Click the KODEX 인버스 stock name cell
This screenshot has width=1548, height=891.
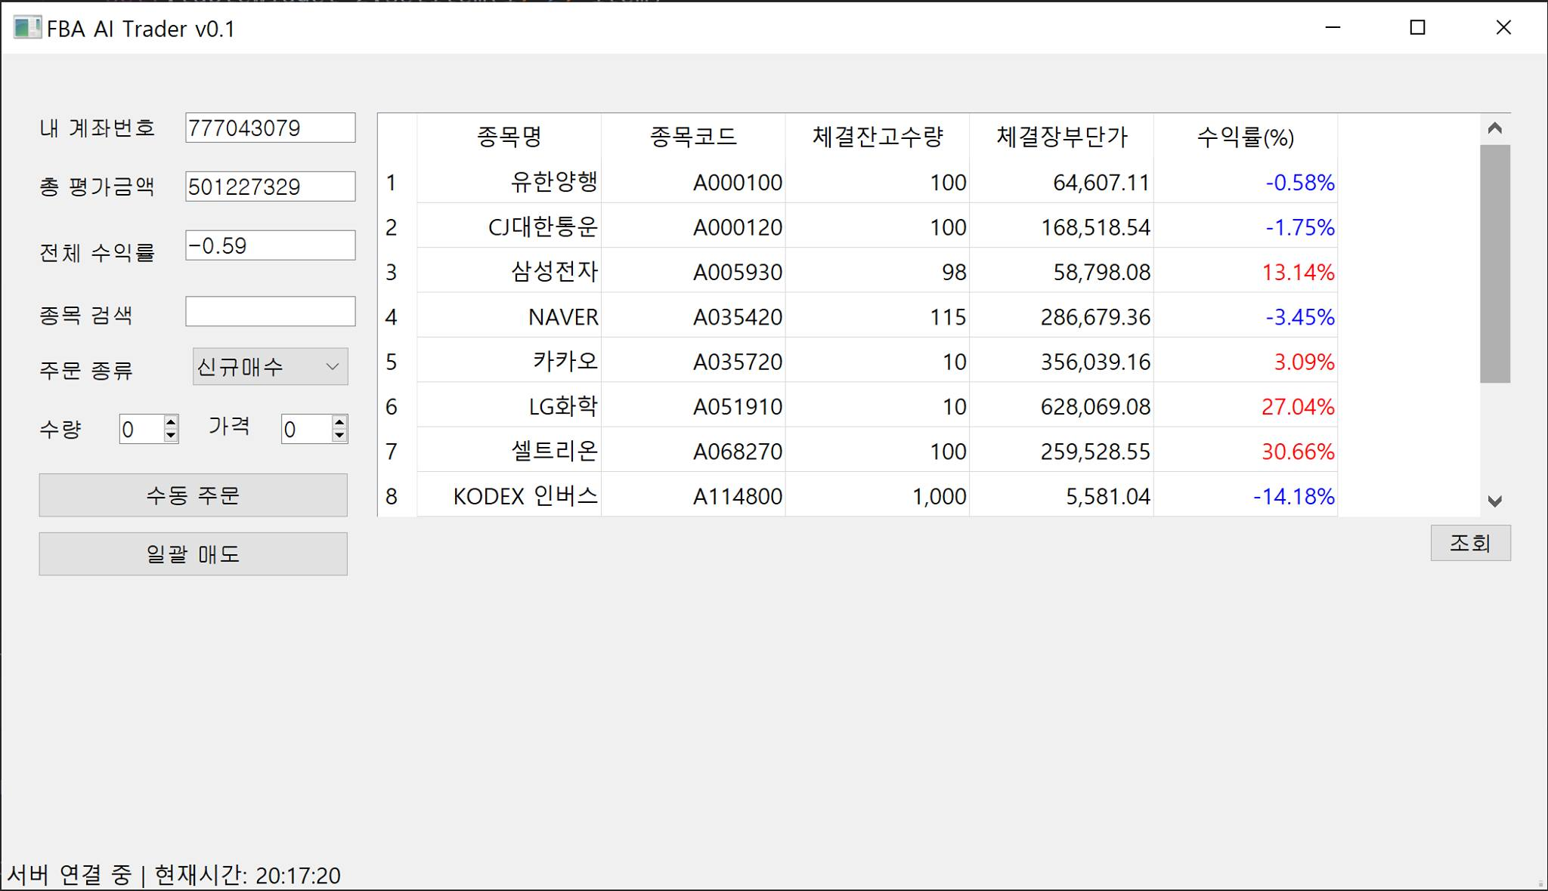(509, 496)
